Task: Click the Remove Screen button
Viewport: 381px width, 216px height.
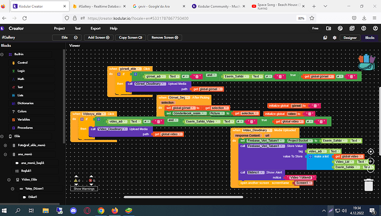Action: 165,37
